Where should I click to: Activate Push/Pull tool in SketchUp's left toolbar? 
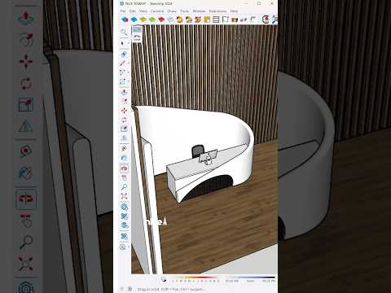(x=124, y=92)
